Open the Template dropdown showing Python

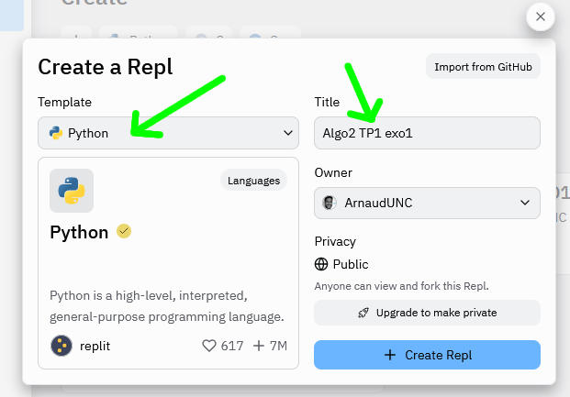(168, 133)
